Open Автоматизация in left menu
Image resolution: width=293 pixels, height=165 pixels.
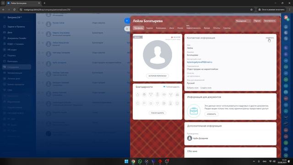[15, 73]
